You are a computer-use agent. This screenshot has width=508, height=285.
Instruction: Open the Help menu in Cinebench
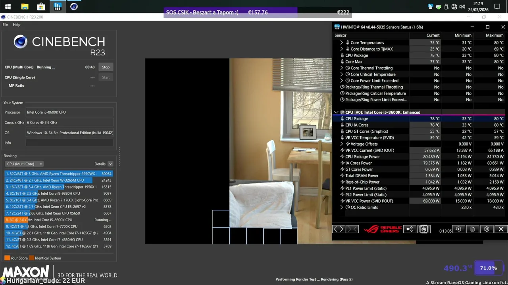(x=17, y=25)
